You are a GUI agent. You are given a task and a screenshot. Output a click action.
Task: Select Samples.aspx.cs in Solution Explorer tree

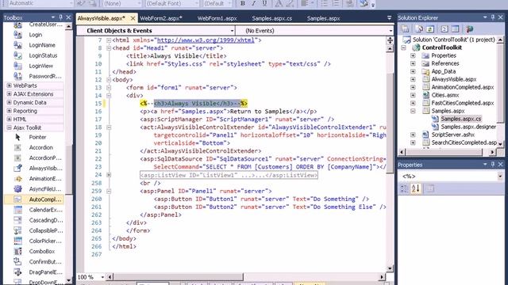click(460, 119)
